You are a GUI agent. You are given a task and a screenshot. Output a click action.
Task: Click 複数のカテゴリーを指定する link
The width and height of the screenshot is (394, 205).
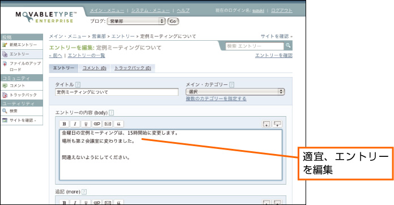[x=216, y=99]
